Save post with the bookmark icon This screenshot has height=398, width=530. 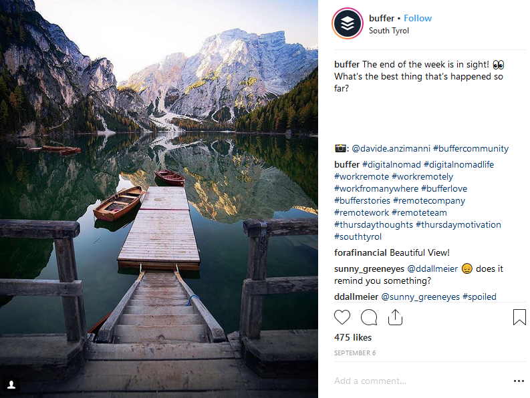pos(519,317)
